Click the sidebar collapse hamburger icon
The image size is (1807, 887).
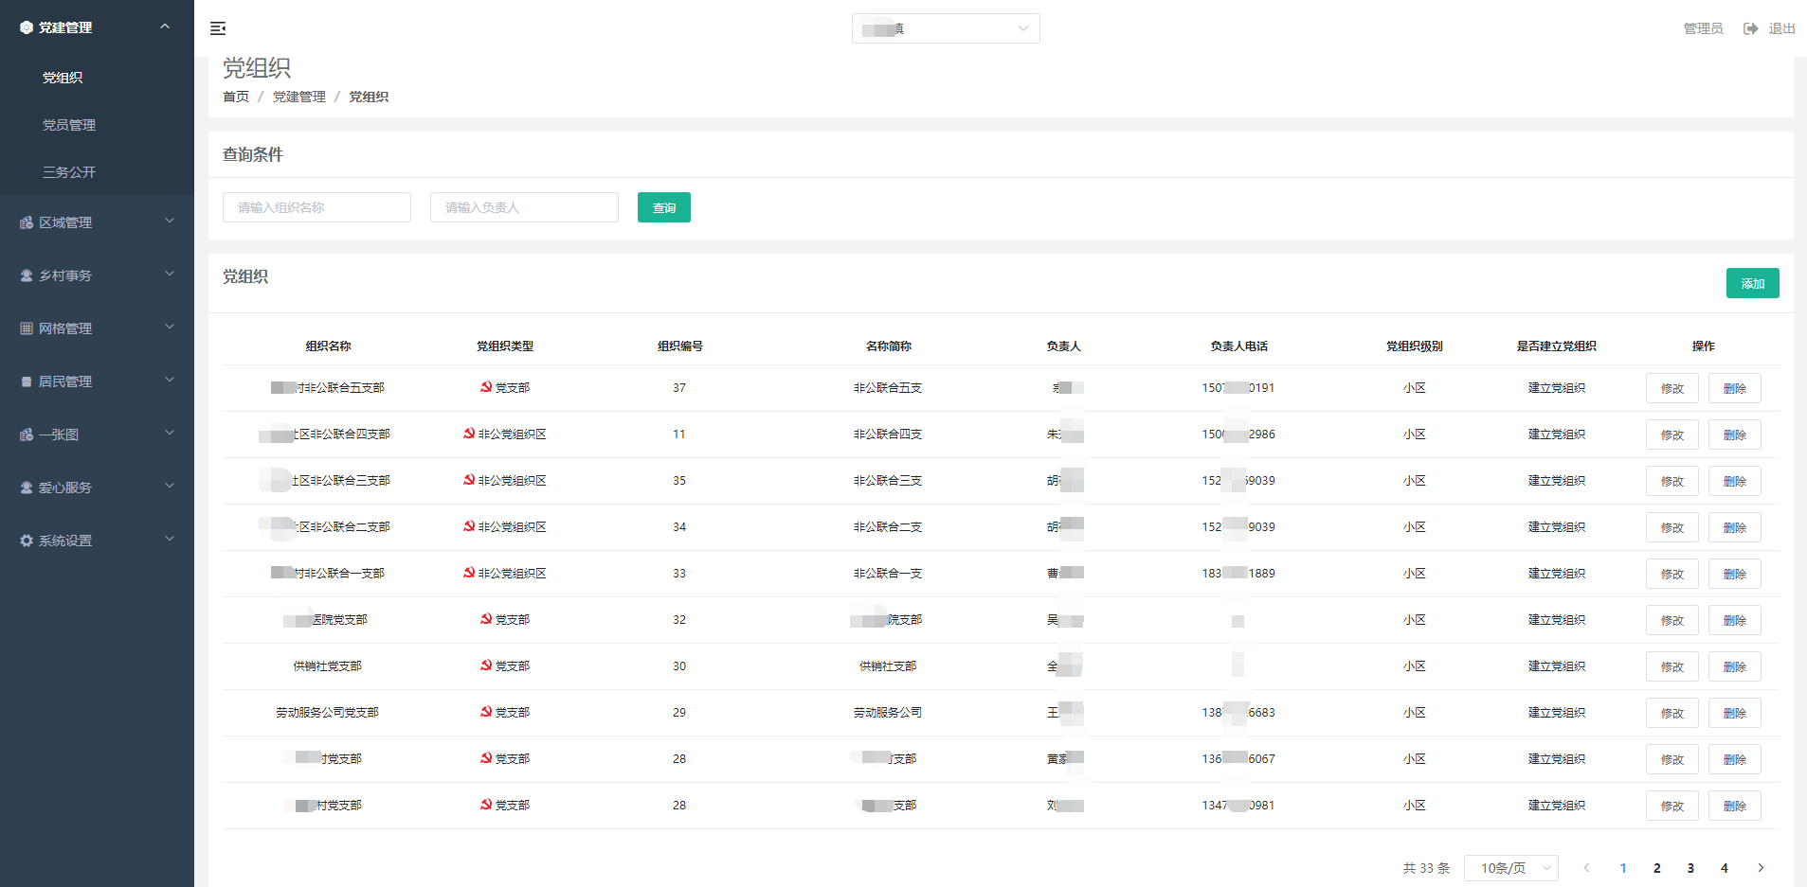click(x=218, y=28)
